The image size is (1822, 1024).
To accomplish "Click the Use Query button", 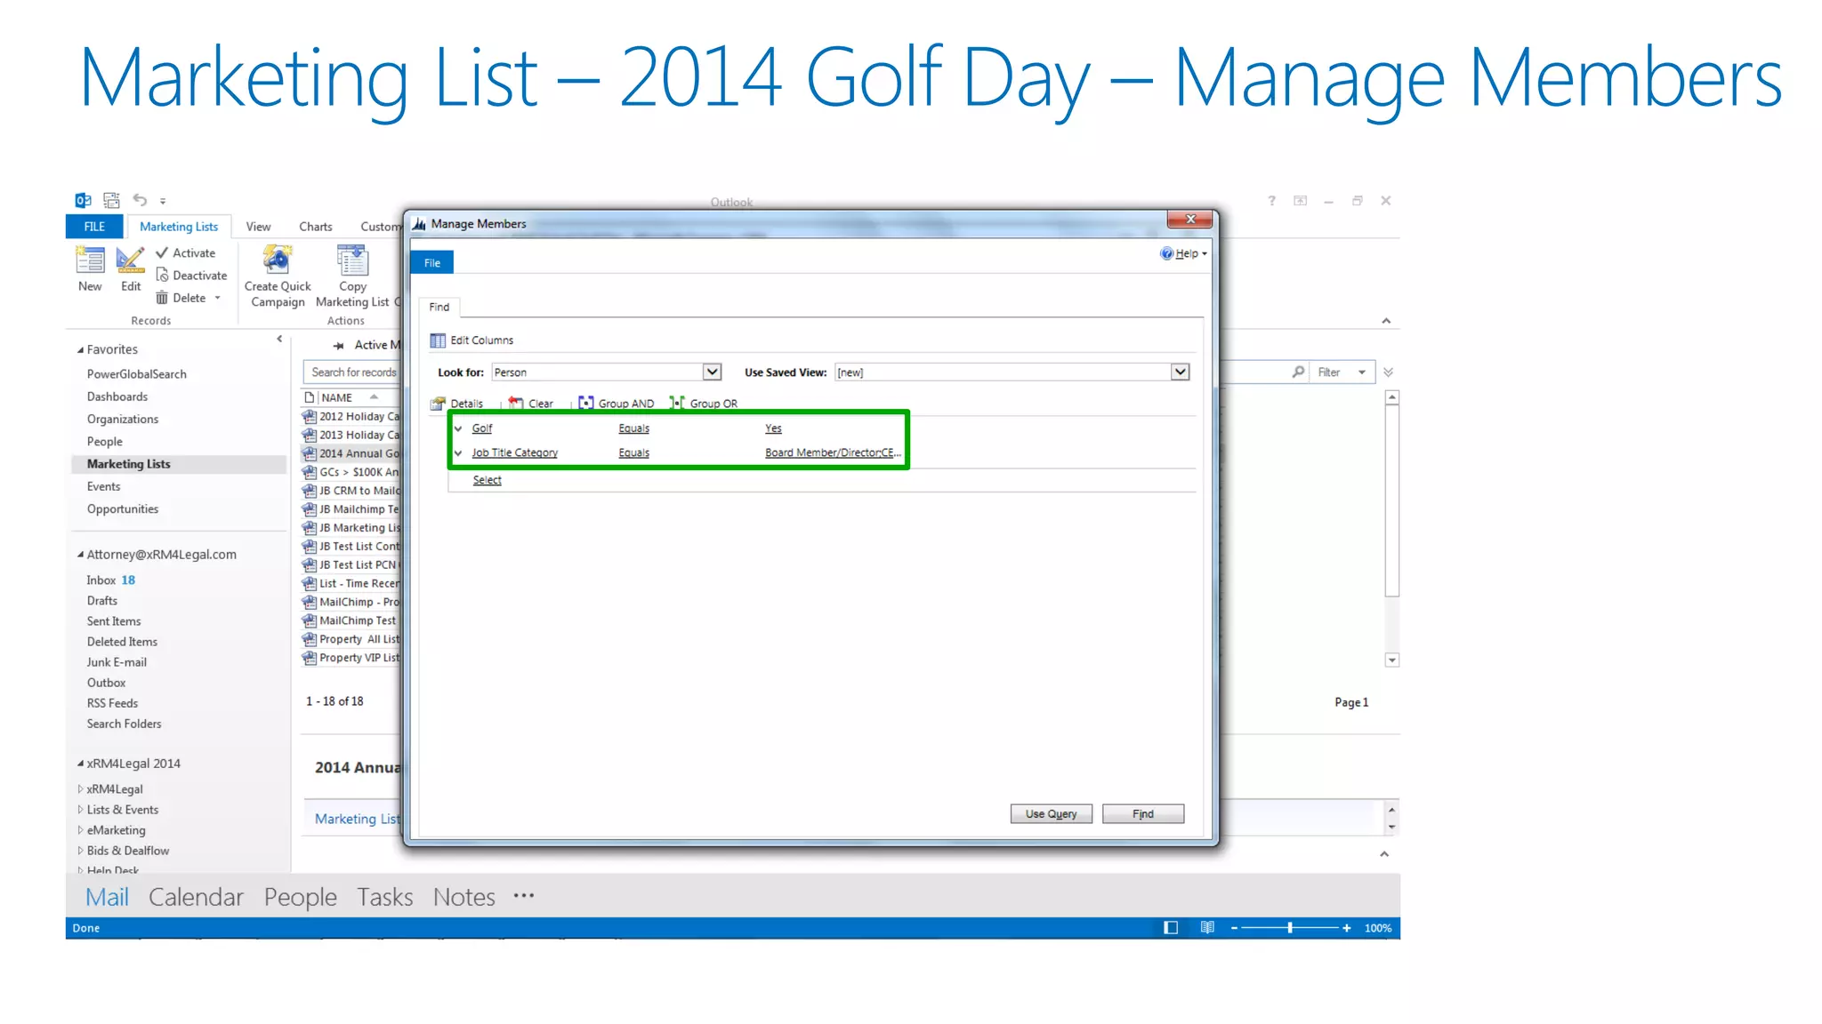I will tap(1051, 814).
